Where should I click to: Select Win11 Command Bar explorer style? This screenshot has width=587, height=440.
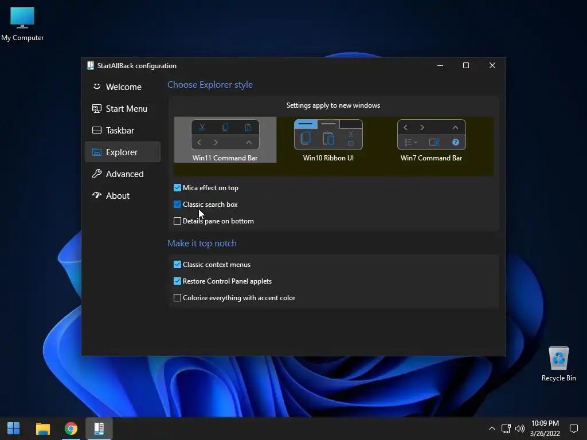(225, 140)
